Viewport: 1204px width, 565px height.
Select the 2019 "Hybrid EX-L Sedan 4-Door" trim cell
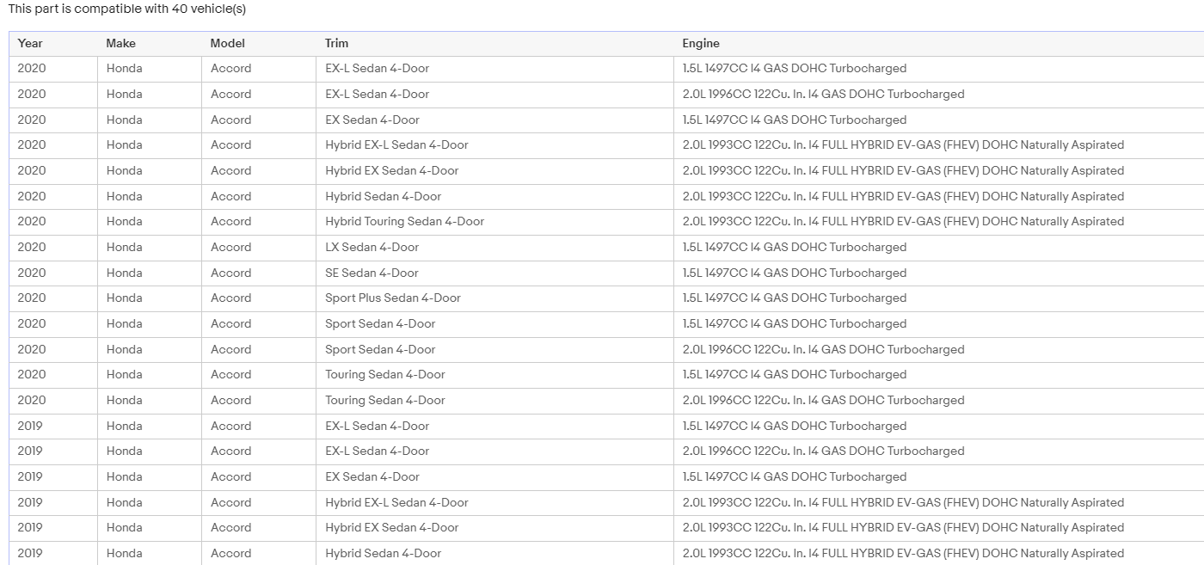pos(494,503)
